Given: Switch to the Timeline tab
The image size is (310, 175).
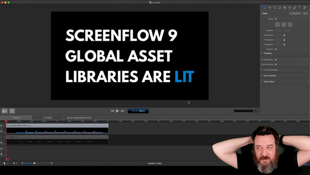Looking at the screenshot, I should pyautogui.click(x=16, y=118).
